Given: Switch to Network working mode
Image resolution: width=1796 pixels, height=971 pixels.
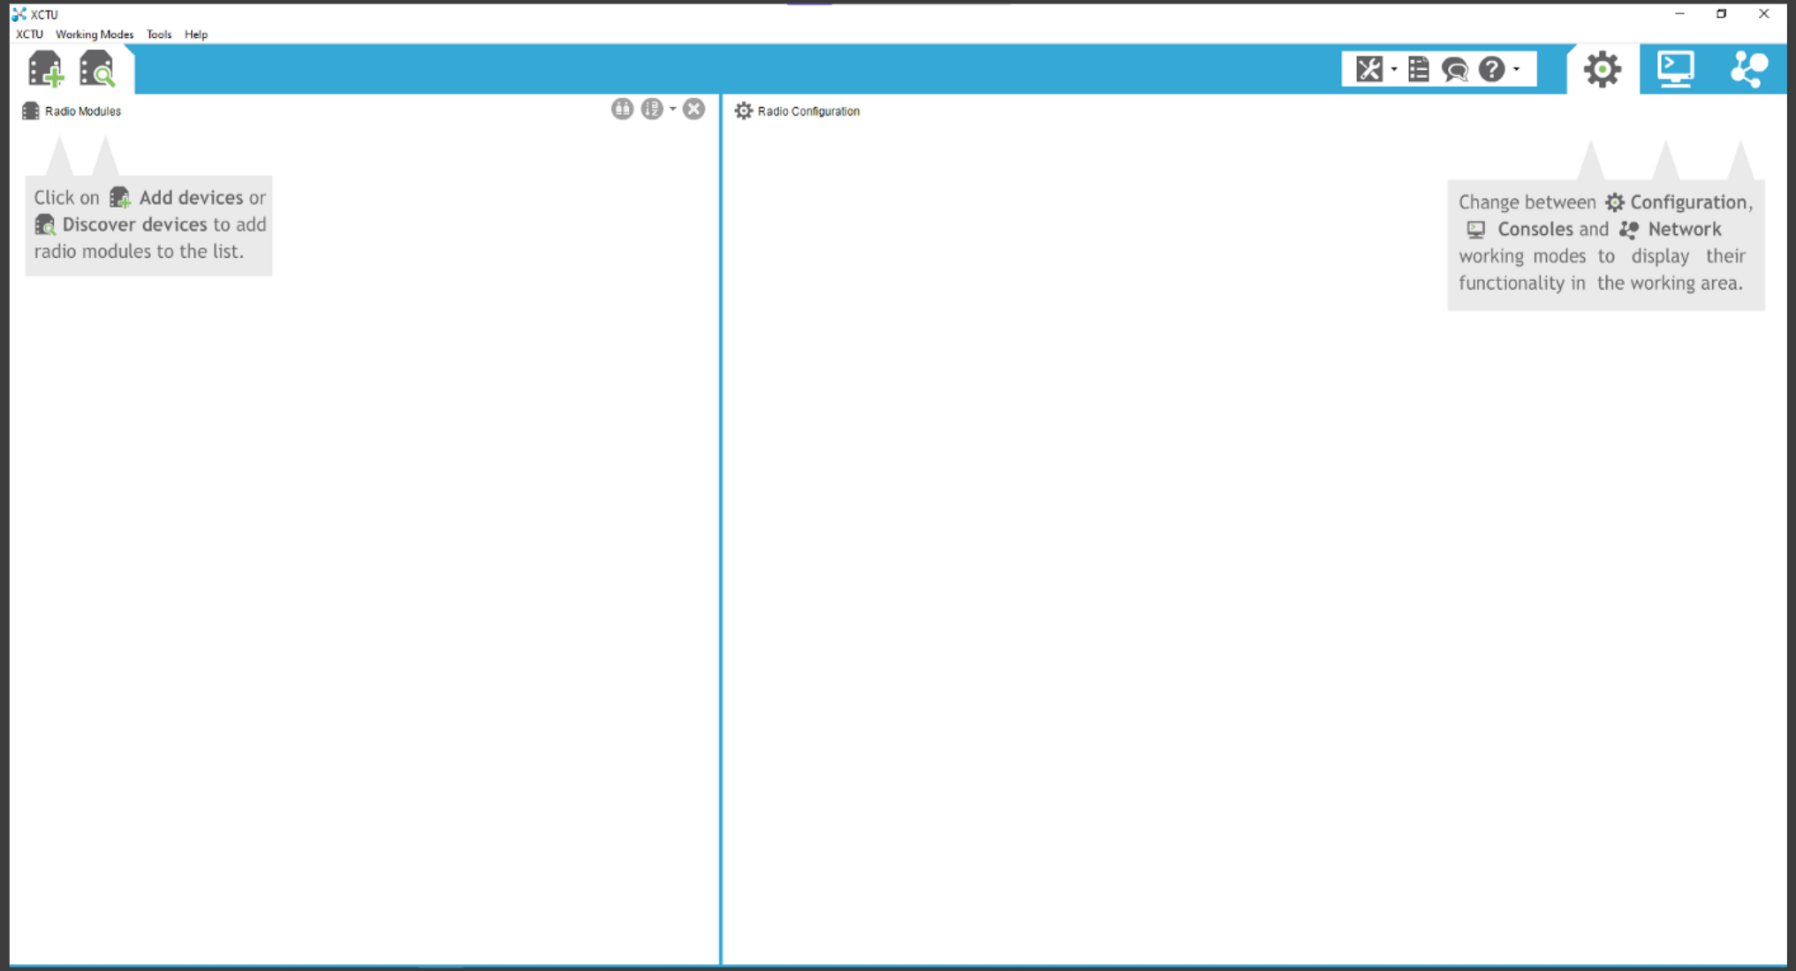Looking at the screenshot, I should click(x=1748, y=69).
